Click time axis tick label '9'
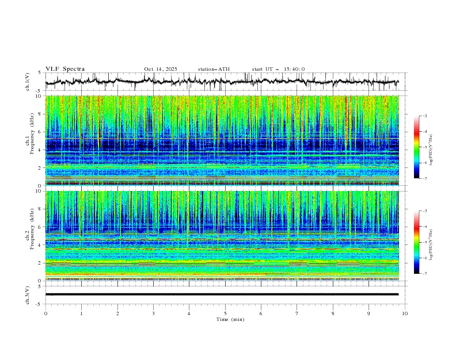 pos(368,313)
